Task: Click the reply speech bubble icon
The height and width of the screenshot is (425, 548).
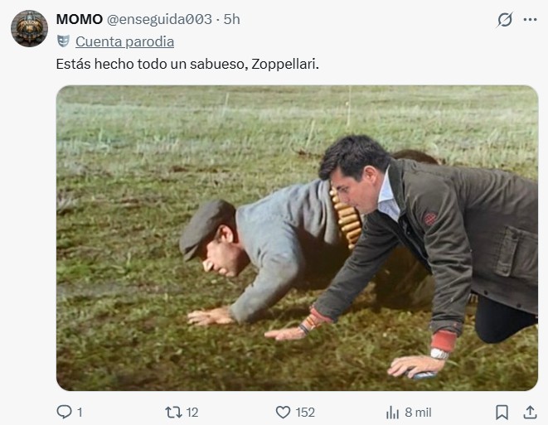Action: pyautogui.click(x=64, y=412)
